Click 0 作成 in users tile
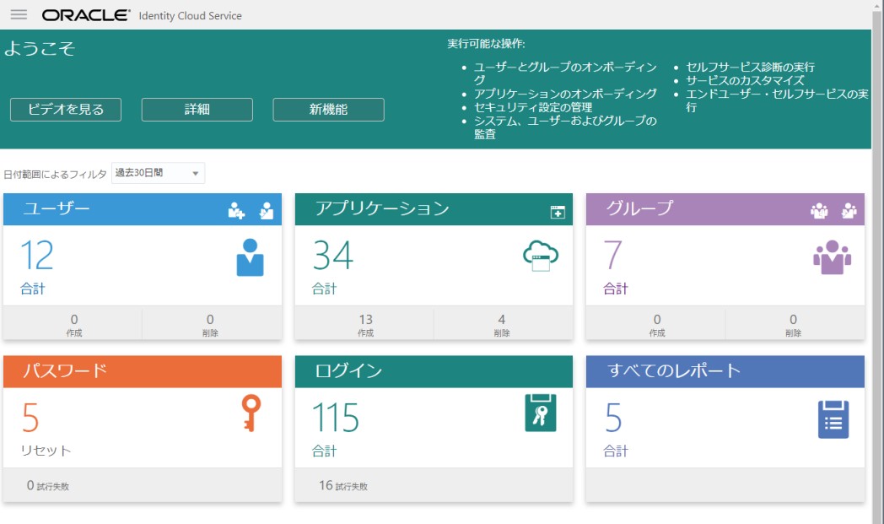The width and height of the screenshot is (884, 524). [74, 324]
